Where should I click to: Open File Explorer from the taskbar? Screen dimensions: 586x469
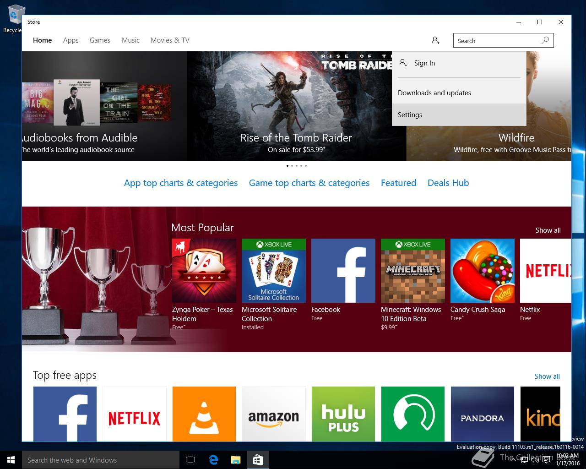tap(235, 460)
